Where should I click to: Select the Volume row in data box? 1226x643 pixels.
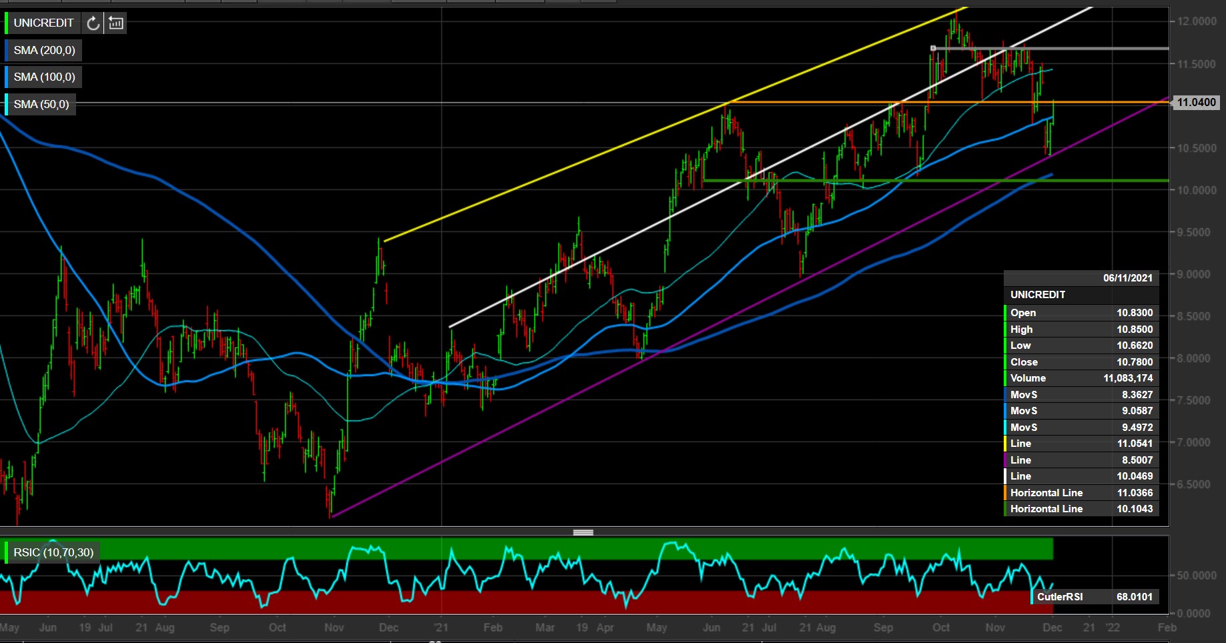tap(1081, 378)
